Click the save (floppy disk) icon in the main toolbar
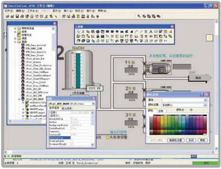The image size is (221, 169). 17,16
